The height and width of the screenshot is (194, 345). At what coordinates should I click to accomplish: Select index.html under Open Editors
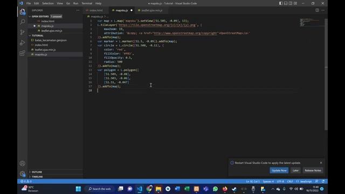[48, 21]
